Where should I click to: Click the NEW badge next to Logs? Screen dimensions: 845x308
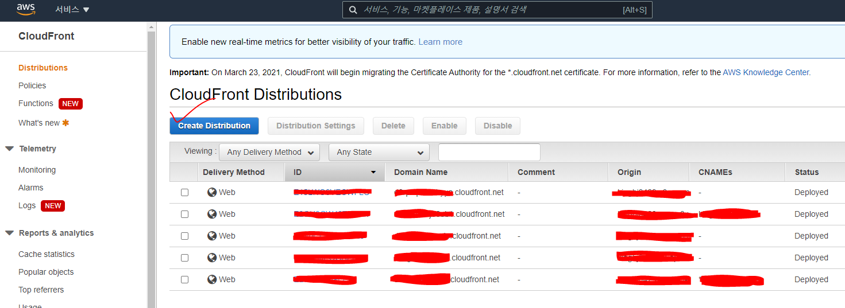53,206
